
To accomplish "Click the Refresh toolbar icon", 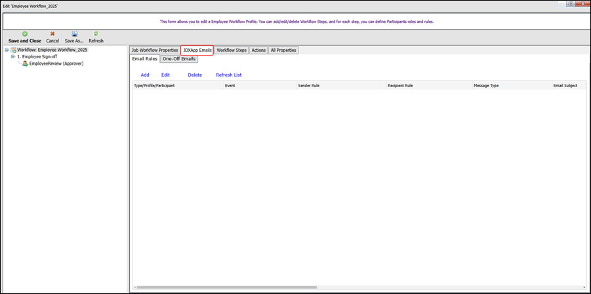I will (96, 34).
